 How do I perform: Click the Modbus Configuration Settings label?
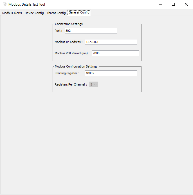tap(76, 66)
